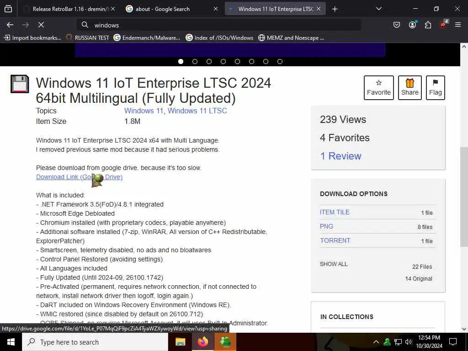This screenshot has width=468, height=351.
Task: Open network tray icon
Action: 398,342
